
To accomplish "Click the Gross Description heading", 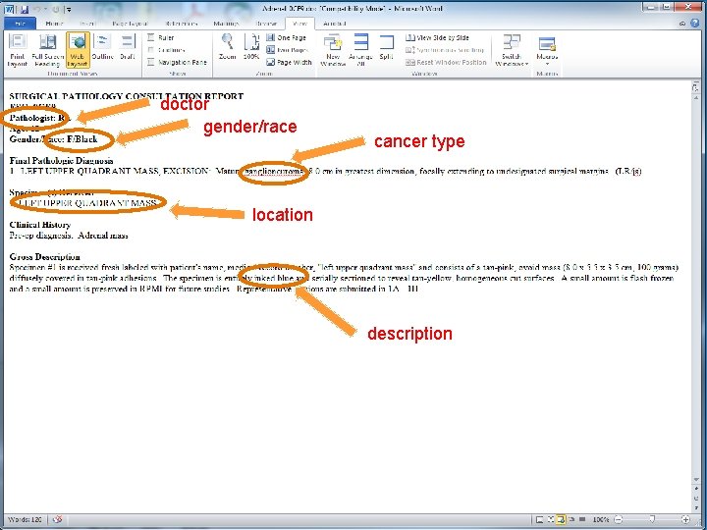I will 44,257.
